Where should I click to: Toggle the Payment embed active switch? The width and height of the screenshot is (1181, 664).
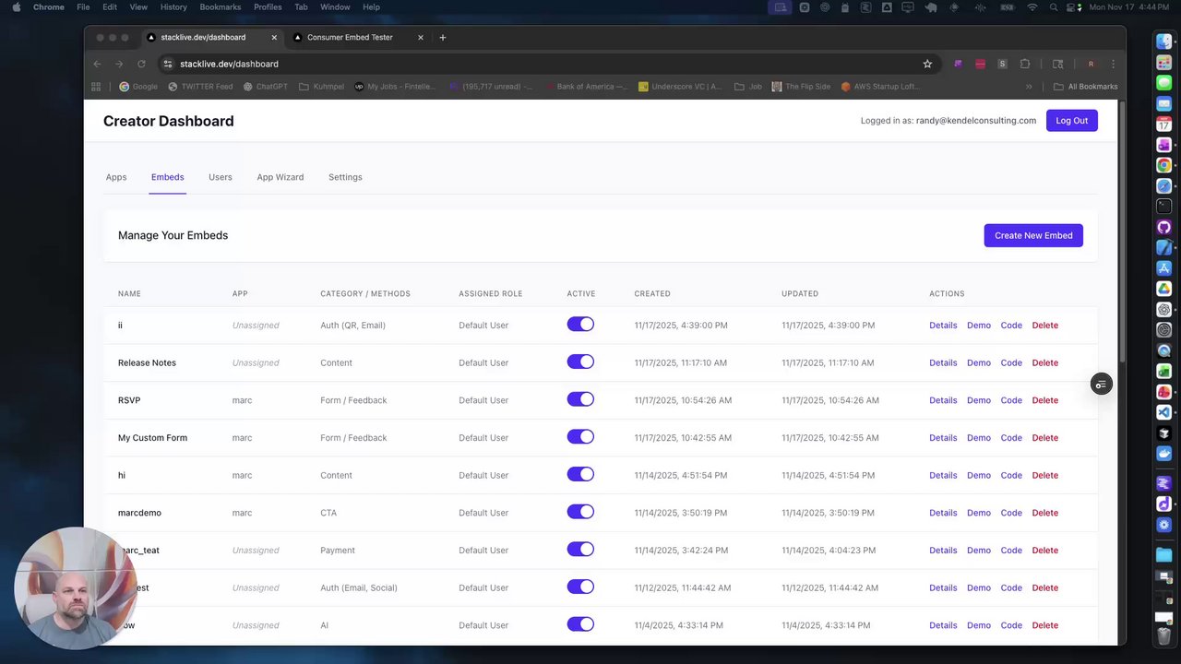pos(580,549)
